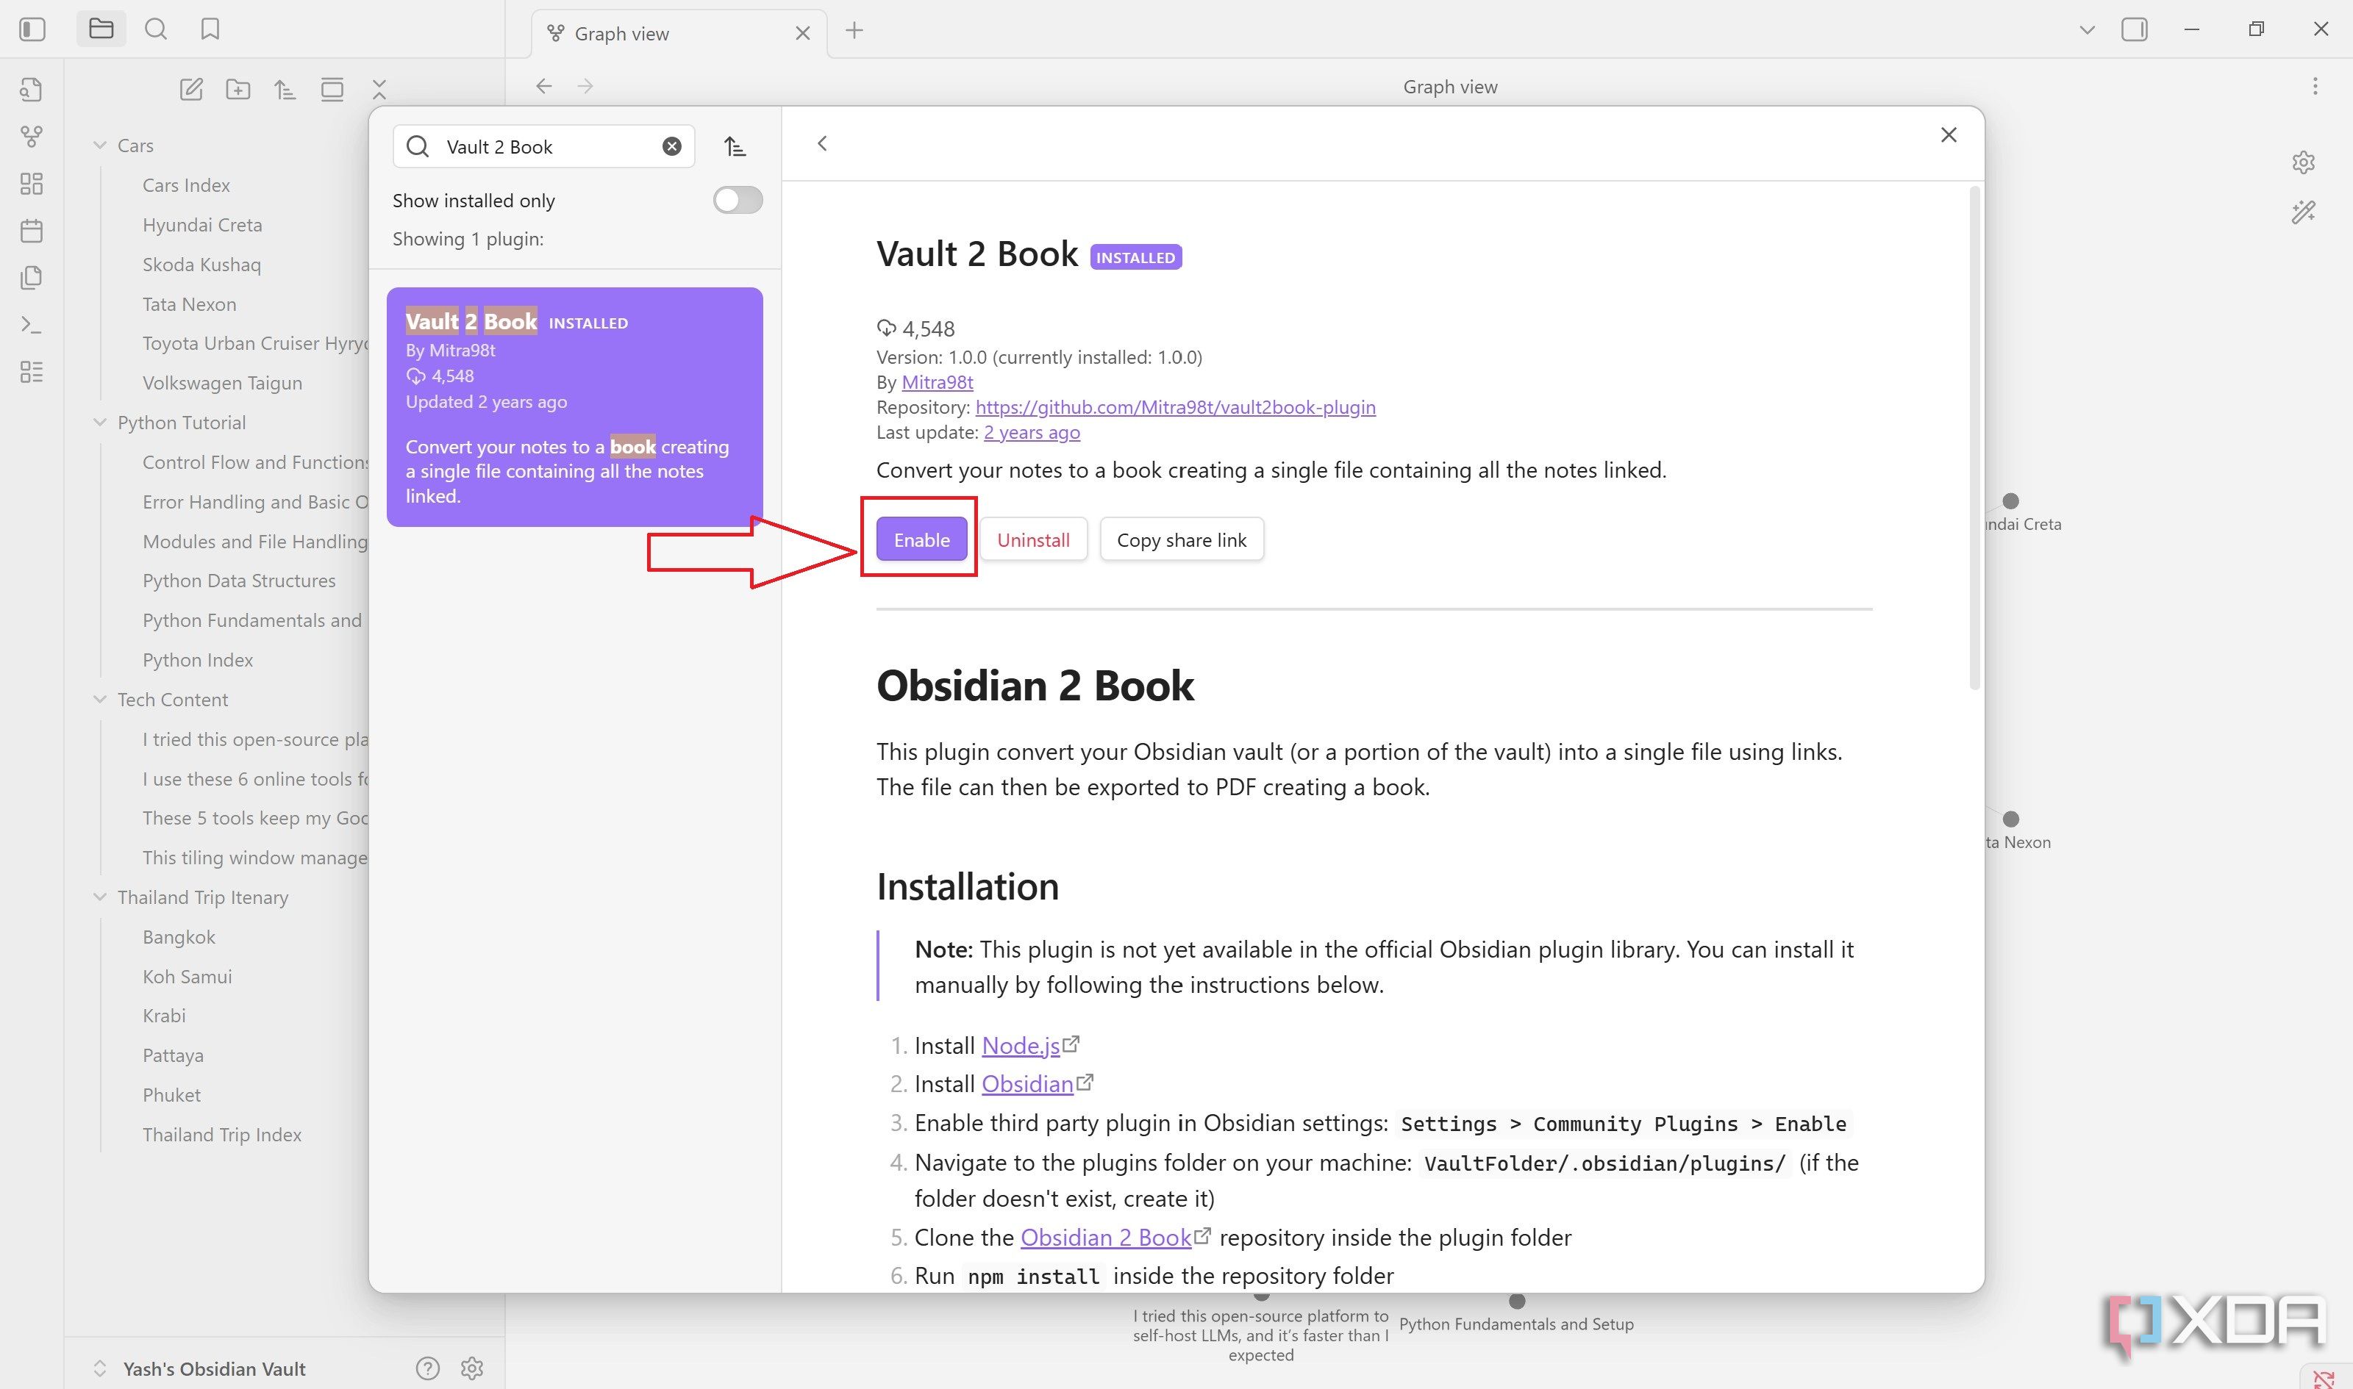2353x1389 pixels.
Task: Open a new tab
Action: pyautogui.click(x=854, y=30)
